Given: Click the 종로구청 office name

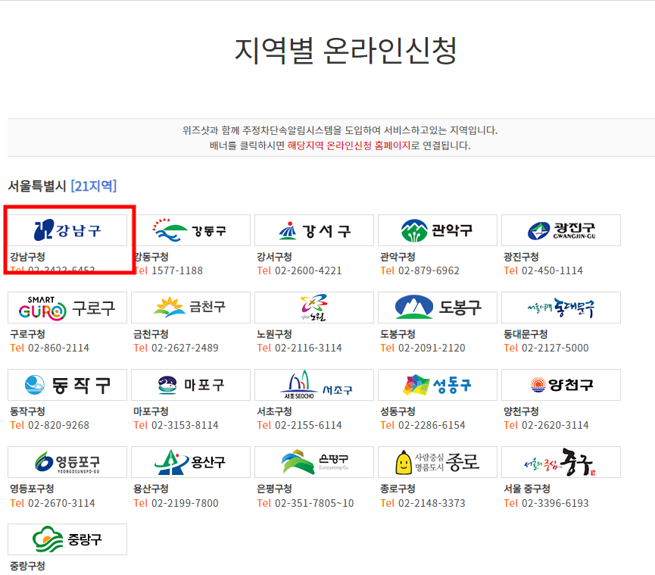Looking at the screenshot, I should [398, 489].
